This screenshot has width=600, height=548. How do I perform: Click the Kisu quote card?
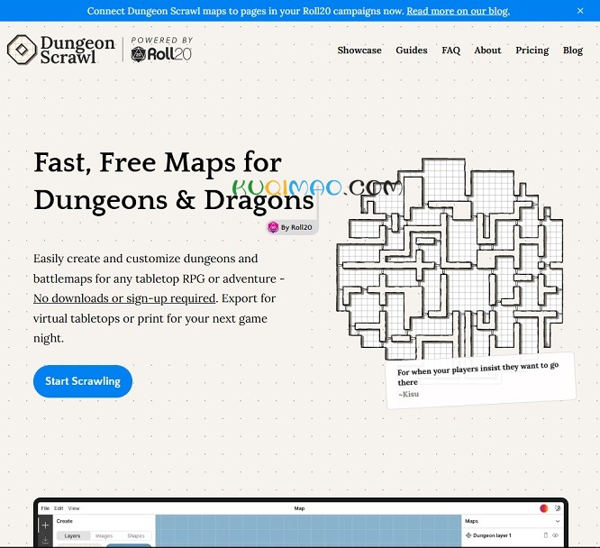pyautogui.click(x=481, y=380)
